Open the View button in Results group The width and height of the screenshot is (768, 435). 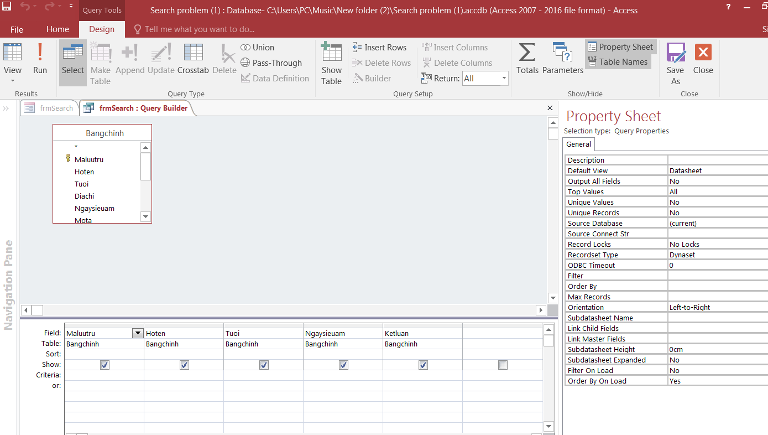(x=12, y=62)
